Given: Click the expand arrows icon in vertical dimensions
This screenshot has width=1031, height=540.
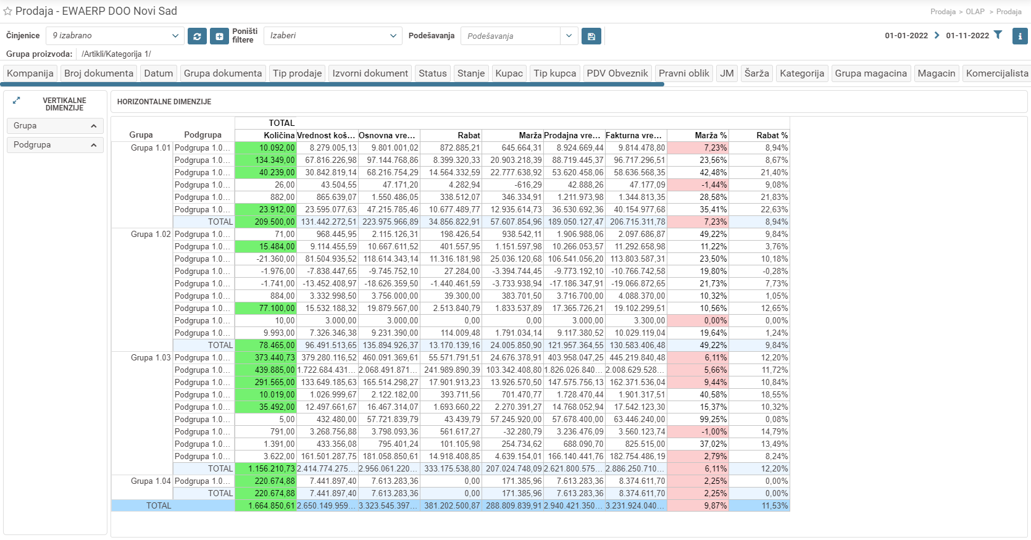Looking at the screenshot, I should tap(17, 100).
